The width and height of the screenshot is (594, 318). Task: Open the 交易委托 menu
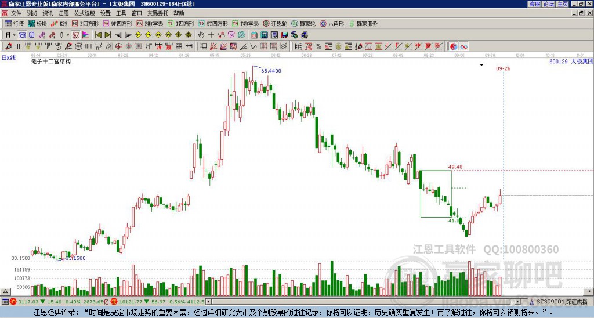158,13
